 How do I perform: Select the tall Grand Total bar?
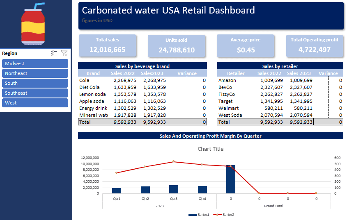click(231, 179)
